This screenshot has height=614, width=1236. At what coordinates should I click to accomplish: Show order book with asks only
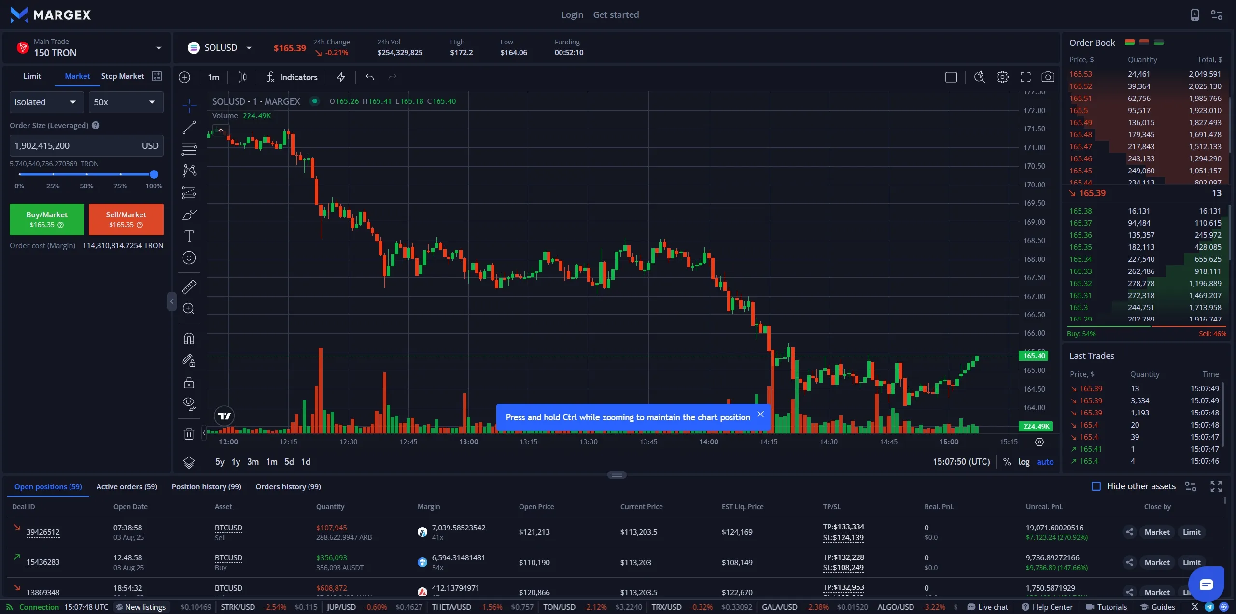click(x=1144, y=43)
